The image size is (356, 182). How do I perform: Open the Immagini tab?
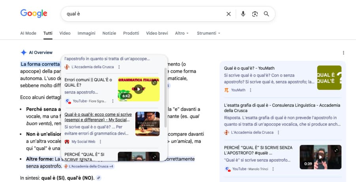point(87,33)
